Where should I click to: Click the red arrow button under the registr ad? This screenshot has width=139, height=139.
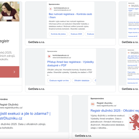10,72
